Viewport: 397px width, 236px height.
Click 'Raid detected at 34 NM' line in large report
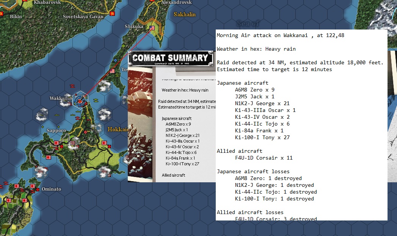(x=300, y=63)
